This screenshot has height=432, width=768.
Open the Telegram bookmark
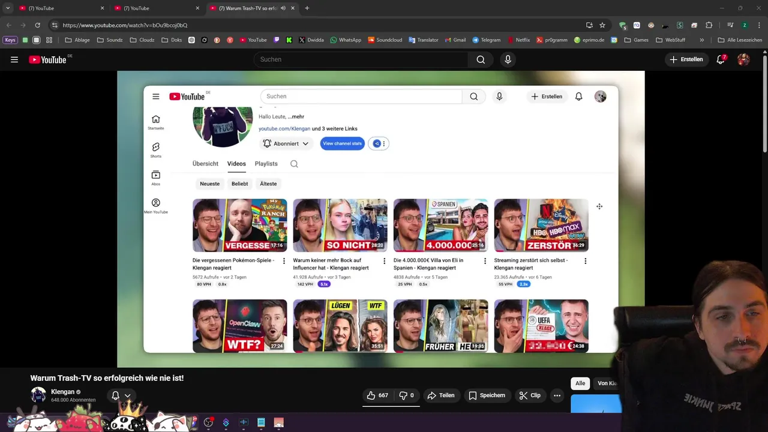pyautogui.click(x=486, y=40)
